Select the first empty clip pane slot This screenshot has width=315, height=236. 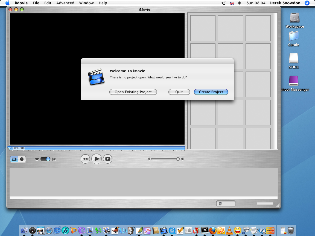tap(203, 28)
